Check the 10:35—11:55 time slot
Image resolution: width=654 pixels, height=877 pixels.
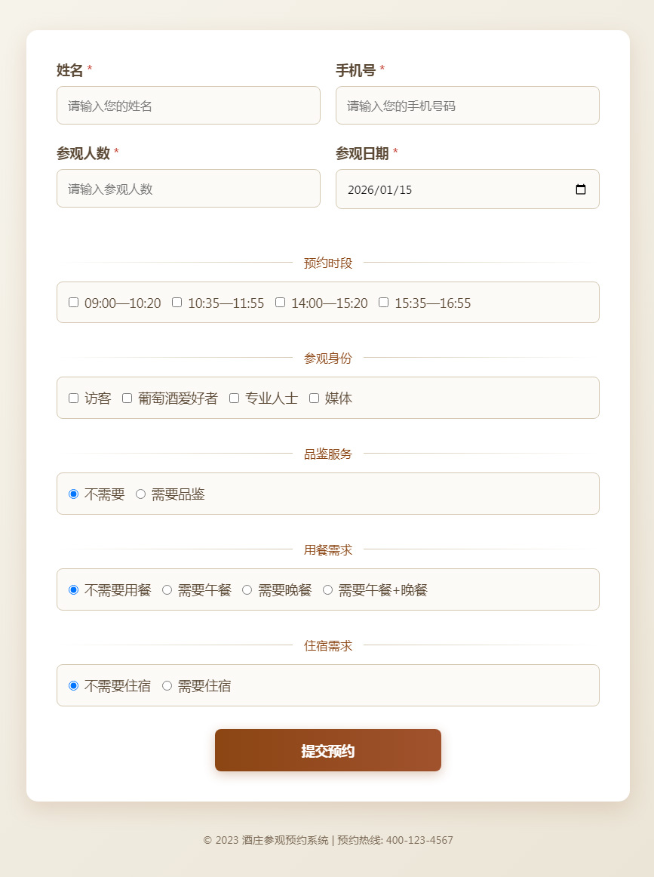click(x=177, y=302)
